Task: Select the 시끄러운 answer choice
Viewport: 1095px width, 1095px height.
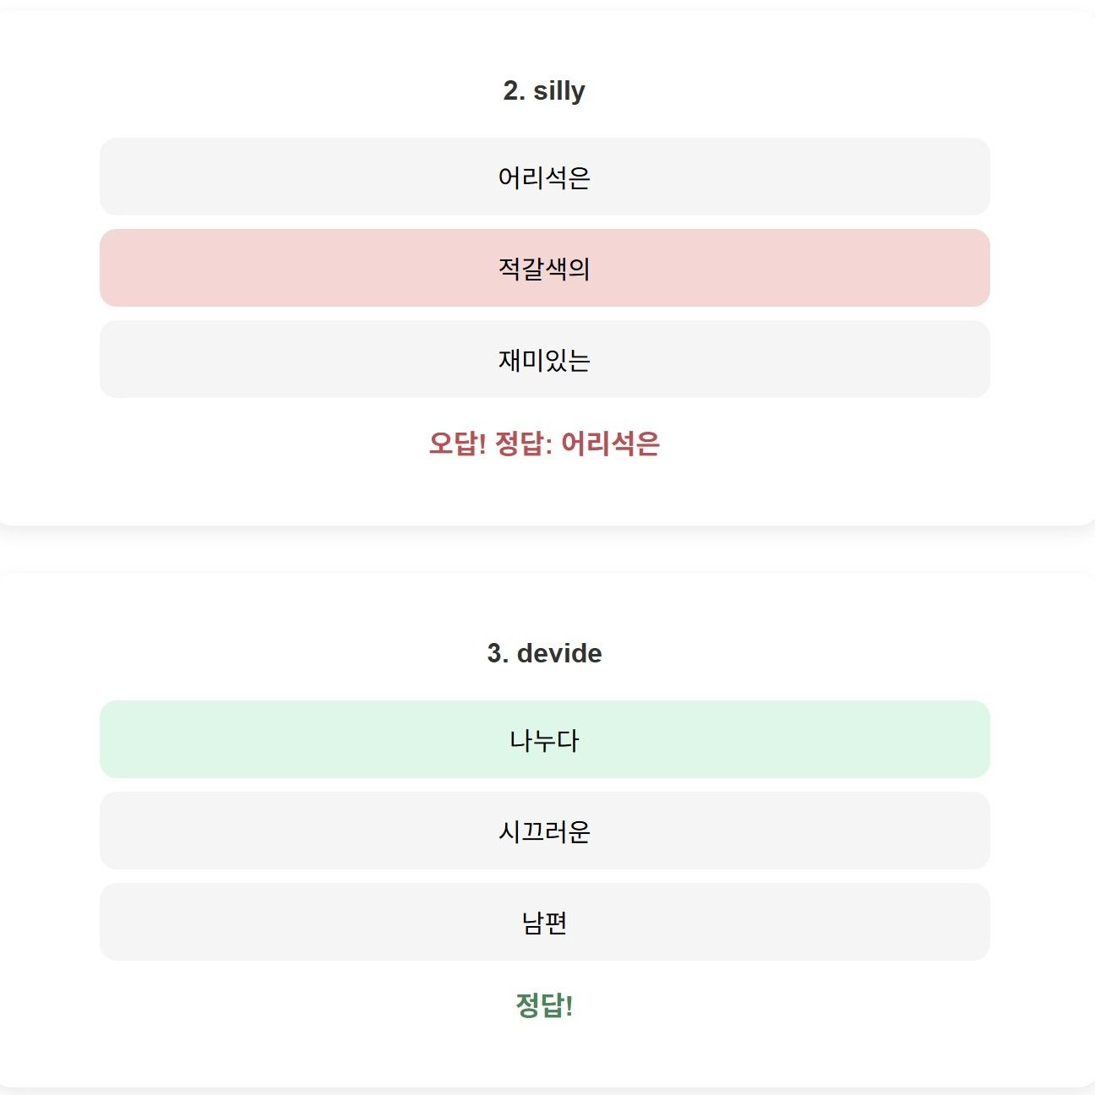Action: click(x=544, y=831)
